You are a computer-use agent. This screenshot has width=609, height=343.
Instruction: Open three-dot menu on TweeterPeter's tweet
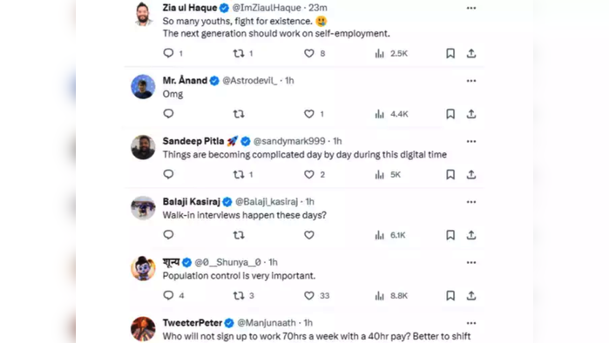pos(471,323)
